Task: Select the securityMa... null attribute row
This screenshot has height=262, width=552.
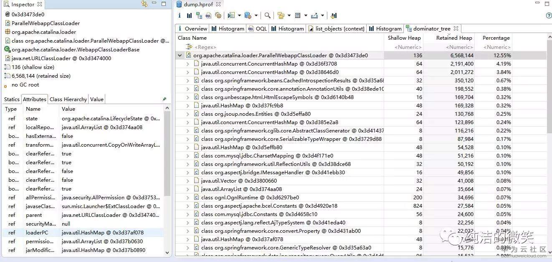Action: click(x=82, y=224)
